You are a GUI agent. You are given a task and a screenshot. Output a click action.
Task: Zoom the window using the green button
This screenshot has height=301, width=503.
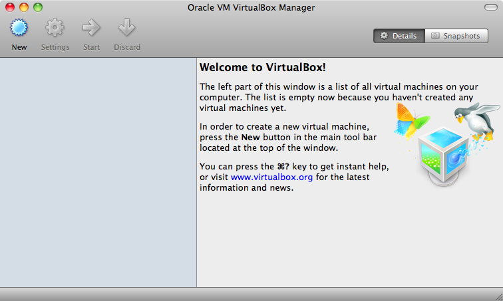tap(37, 7)
